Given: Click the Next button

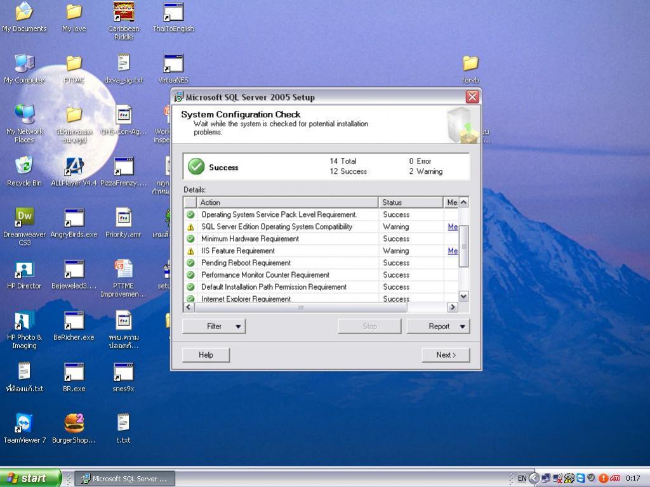Looking at the screenshot, I should coord(446,355).
